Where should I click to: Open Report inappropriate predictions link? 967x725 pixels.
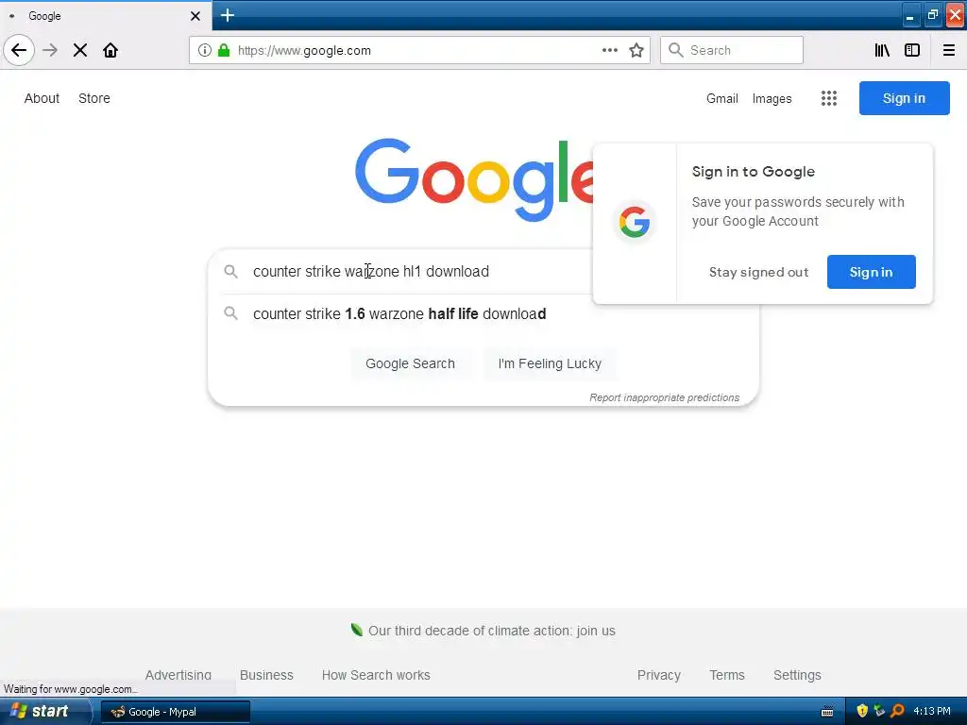click(664, 397)
